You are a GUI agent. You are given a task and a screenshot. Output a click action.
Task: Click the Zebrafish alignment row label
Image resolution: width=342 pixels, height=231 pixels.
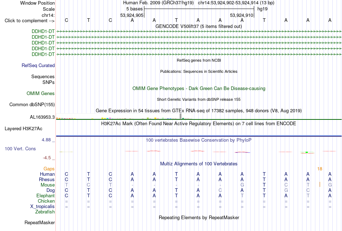[45, 212]
